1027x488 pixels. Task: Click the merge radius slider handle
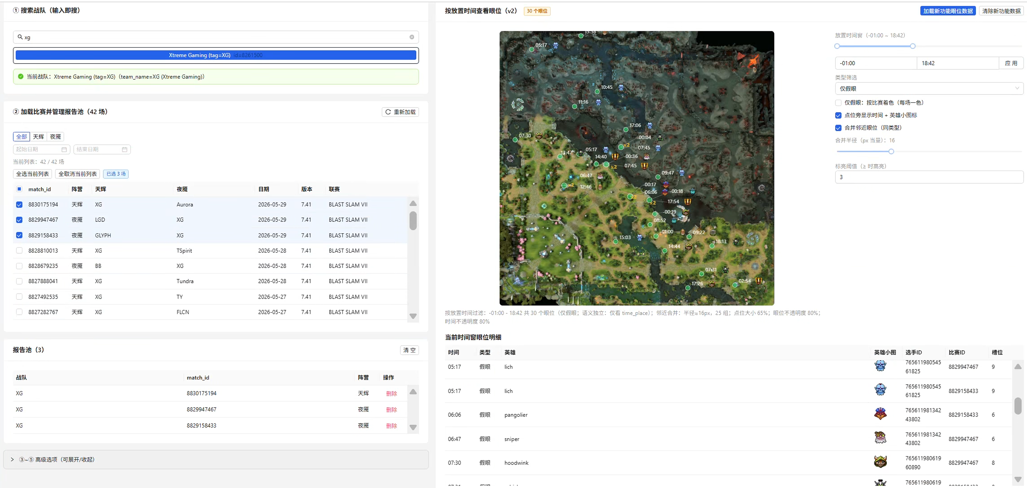click(891, 152)
